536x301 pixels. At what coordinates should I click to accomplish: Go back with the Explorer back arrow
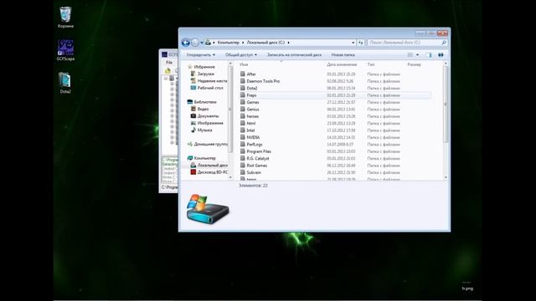(186, 43)
